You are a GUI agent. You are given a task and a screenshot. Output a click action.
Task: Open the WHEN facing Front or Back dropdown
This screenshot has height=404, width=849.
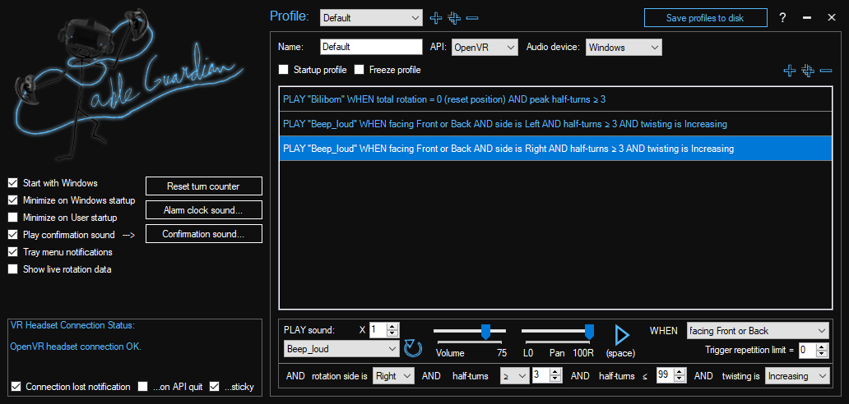[758, 331]
